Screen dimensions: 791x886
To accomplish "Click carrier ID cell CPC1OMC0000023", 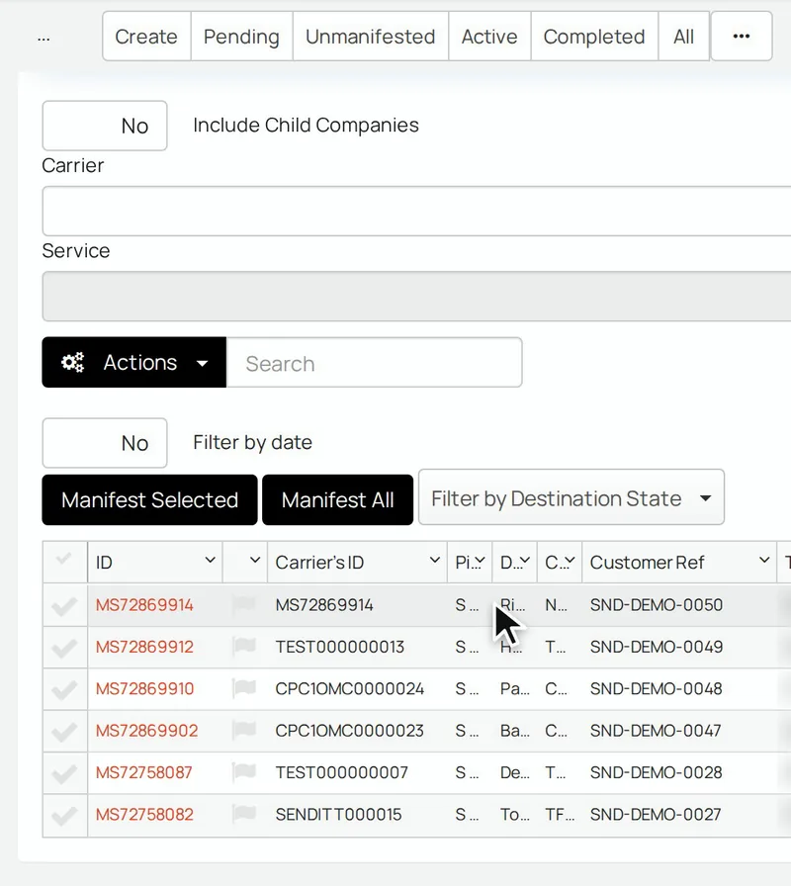I will click(x=350, y=731).
